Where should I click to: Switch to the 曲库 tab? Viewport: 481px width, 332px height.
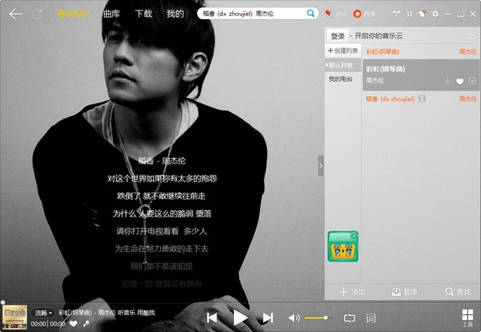[x=113, y=14]
